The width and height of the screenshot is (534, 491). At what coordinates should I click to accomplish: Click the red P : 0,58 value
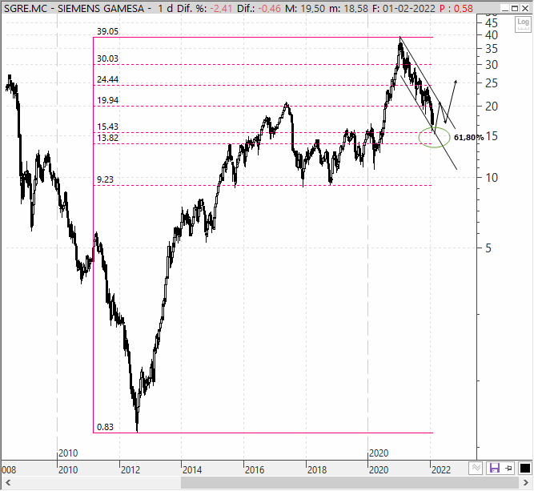pos(456,9)
